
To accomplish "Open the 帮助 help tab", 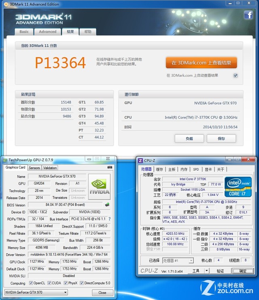I will click(x=88, y=32).
